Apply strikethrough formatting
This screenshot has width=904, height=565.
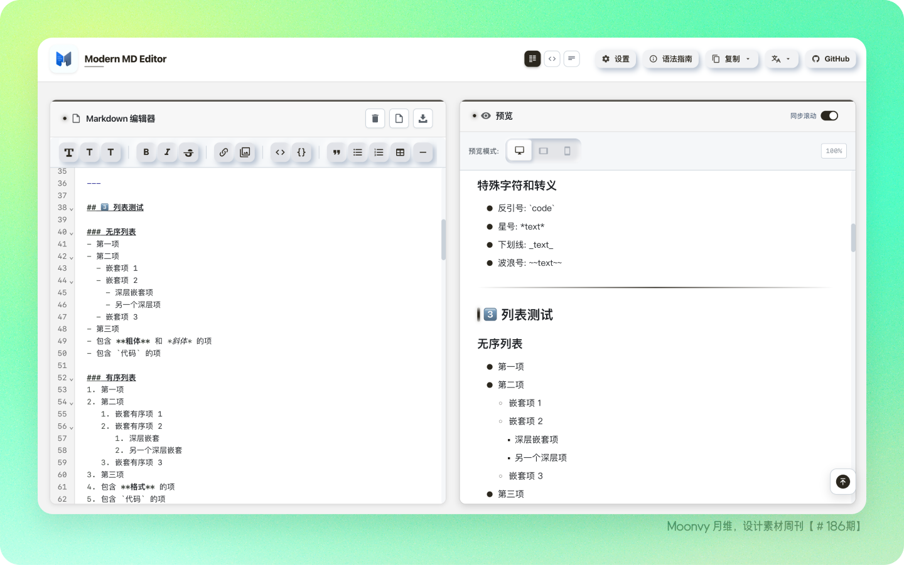pyautogui.click(x=188, y=152)
